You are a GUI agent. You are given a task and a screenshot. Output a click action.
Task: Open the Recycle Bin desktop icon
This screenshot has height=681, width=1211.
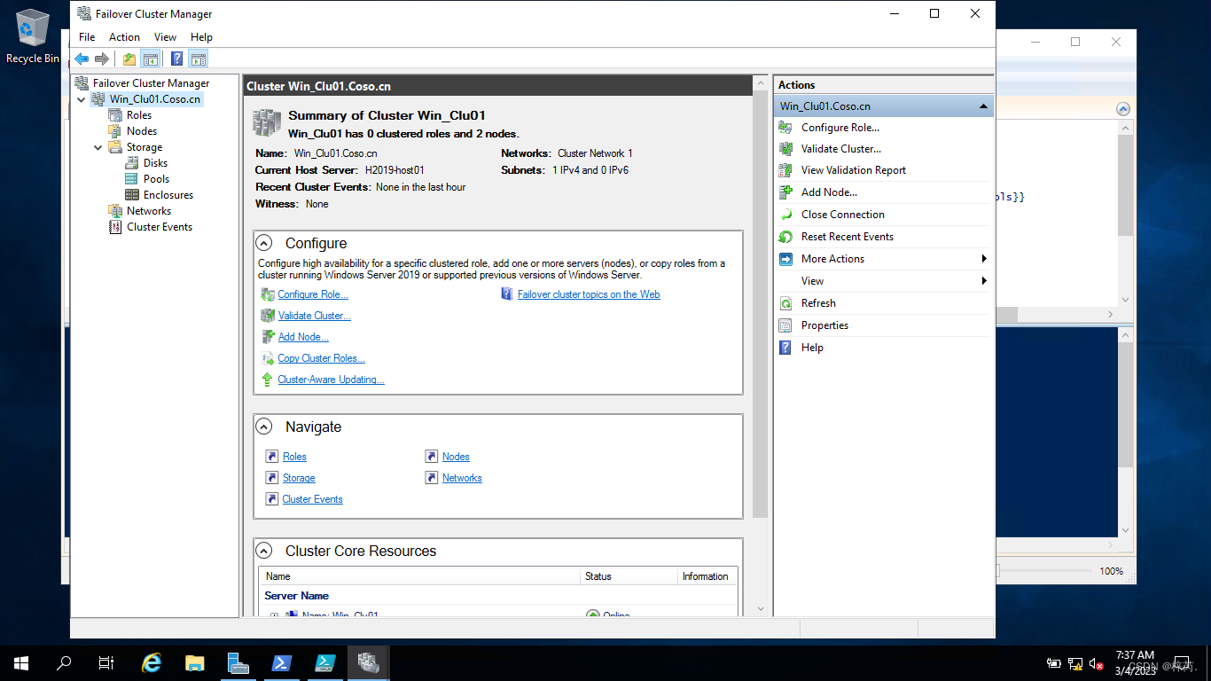[33, 37]
